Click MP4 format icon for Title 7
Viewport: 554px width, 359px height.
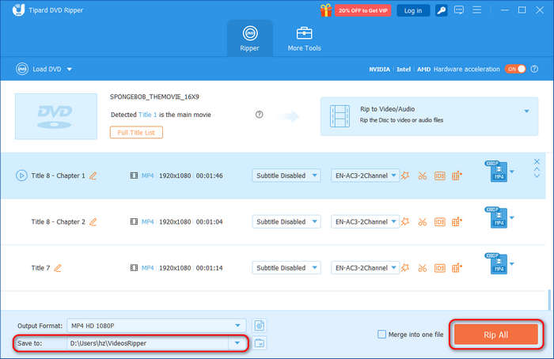[497, 263]
